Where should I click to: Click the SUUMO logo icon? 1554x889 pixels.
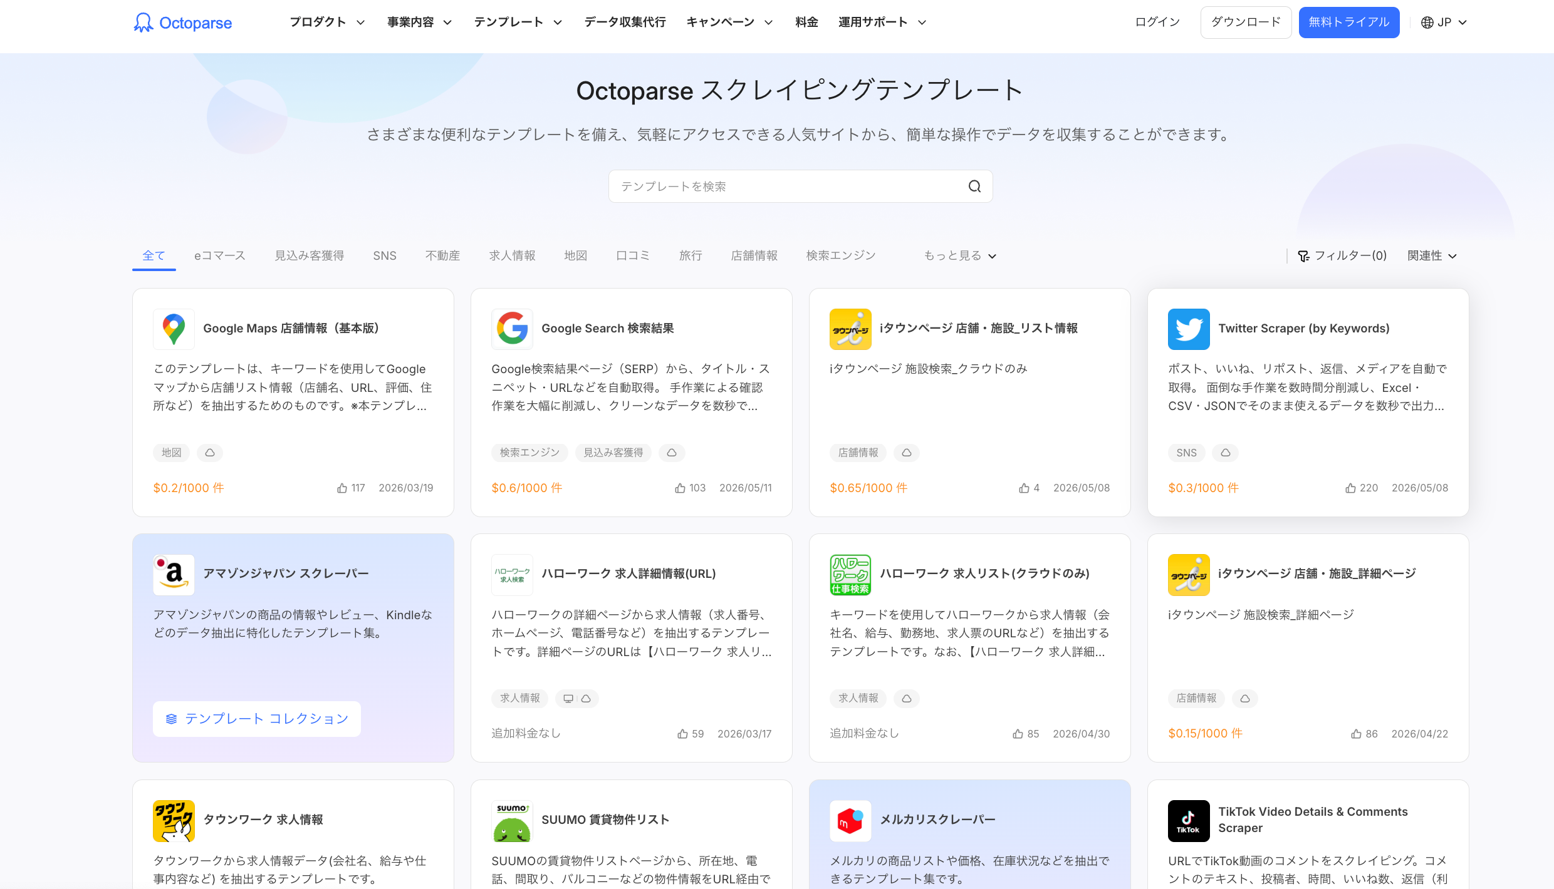(512, 820)
